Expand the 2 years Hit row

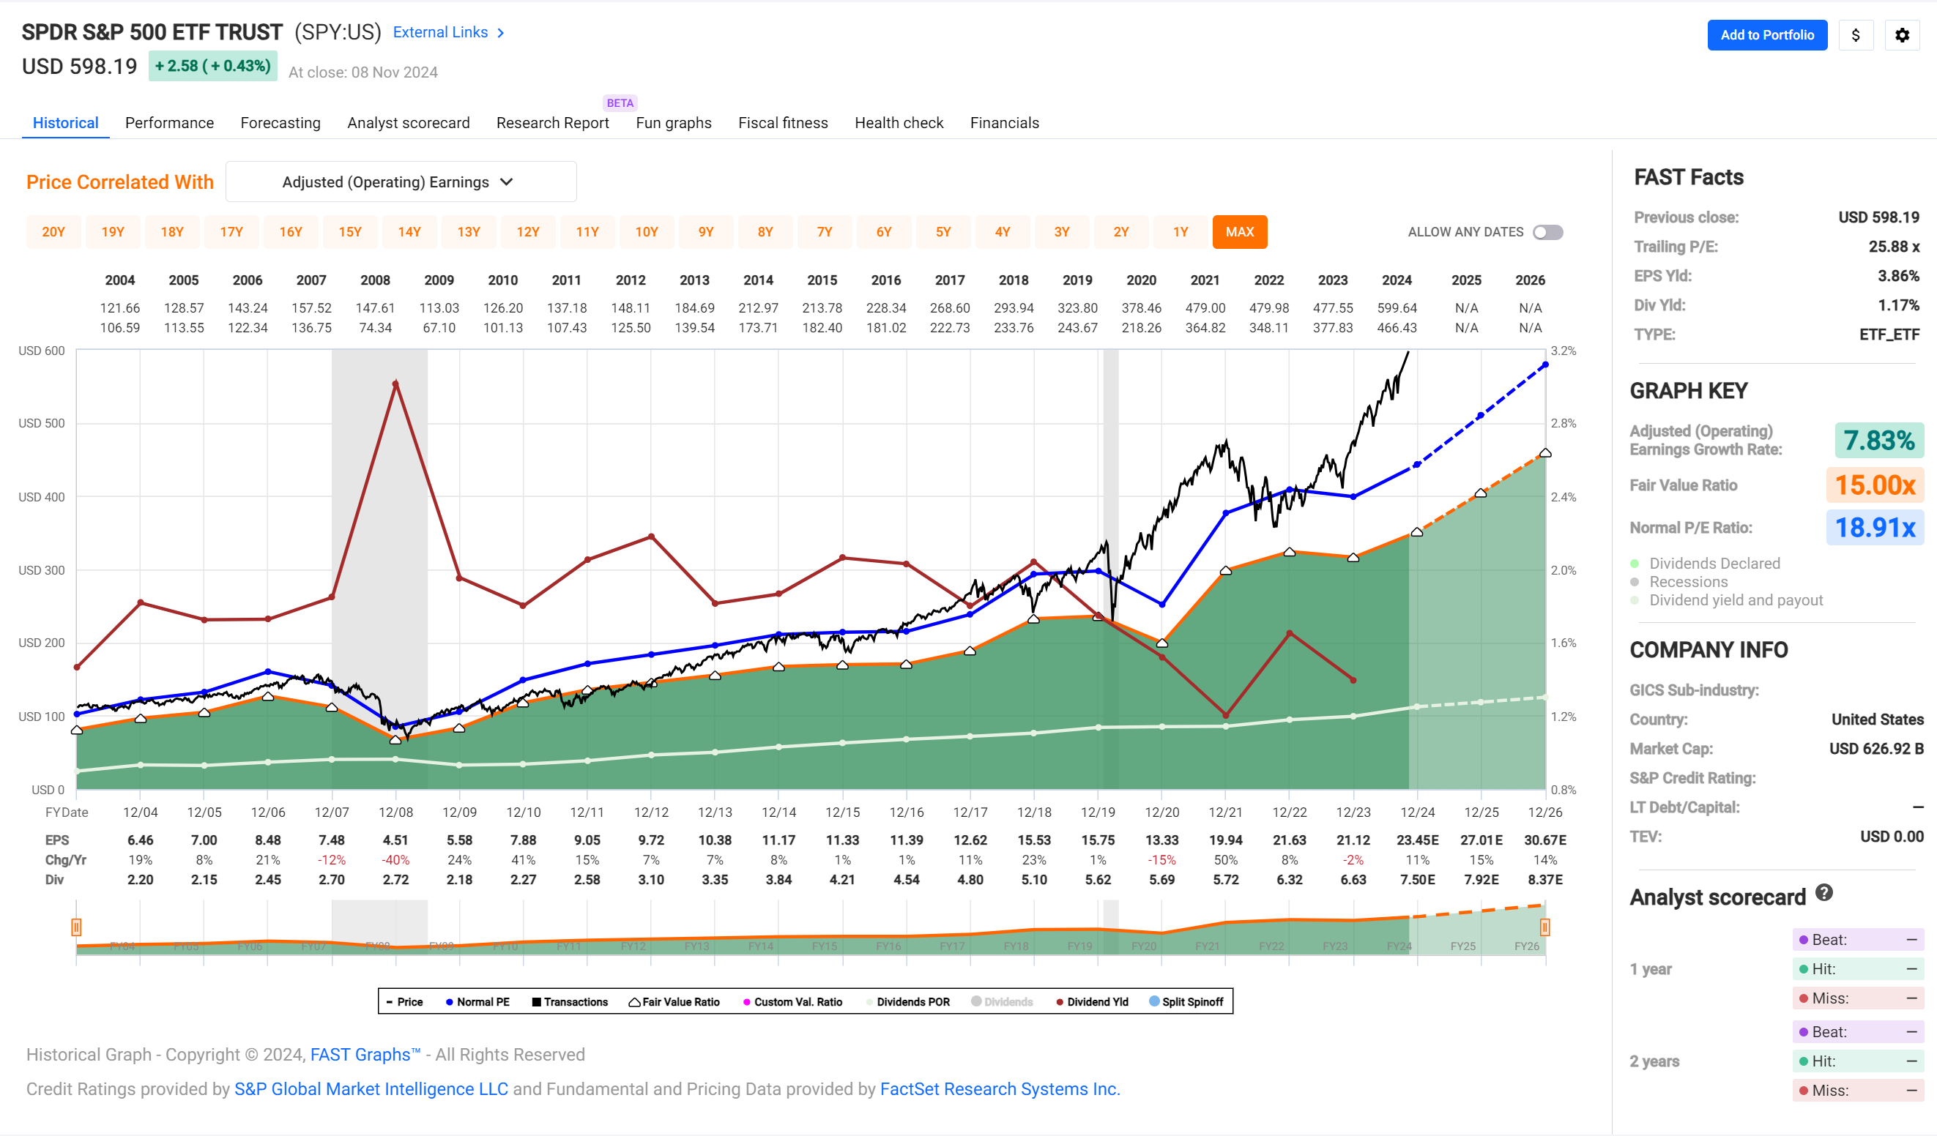(1858, 1061)
